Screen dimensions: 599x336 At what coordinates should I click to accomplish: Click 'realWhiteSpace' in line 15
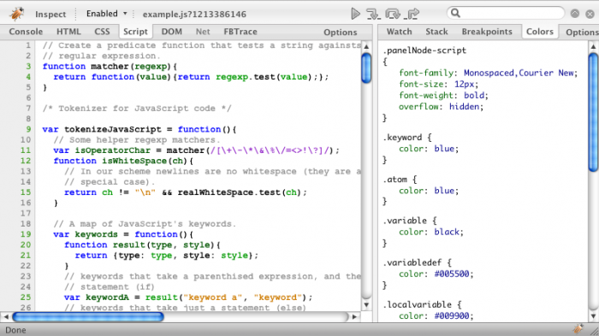click(216, 192)
